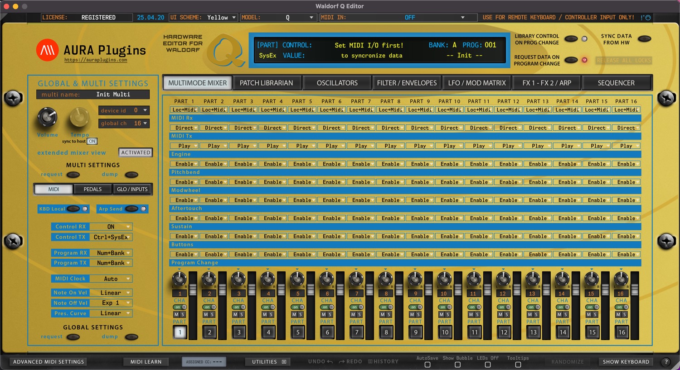Toggle the Tooltips checkbox
This screenshot has width=680, height=370.
point(518,365)
